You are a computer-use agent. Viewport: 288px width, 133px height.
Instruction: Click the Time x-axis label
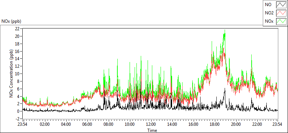click(152, 130)
